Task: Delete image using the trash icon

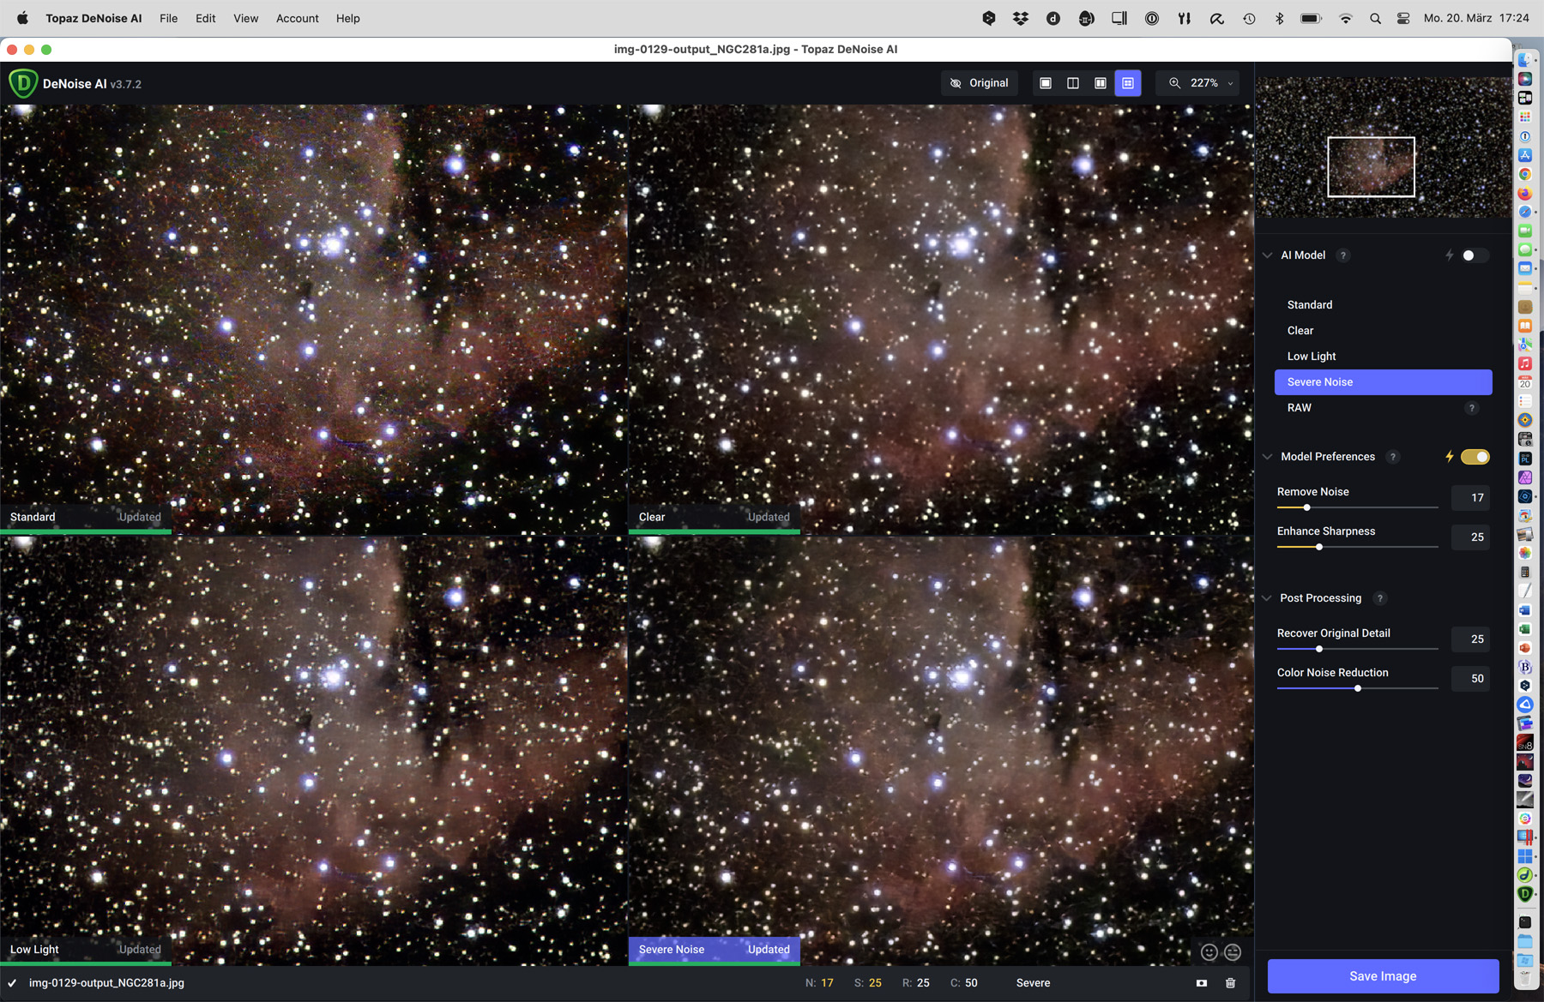Action: click(x=1230, y=983)
